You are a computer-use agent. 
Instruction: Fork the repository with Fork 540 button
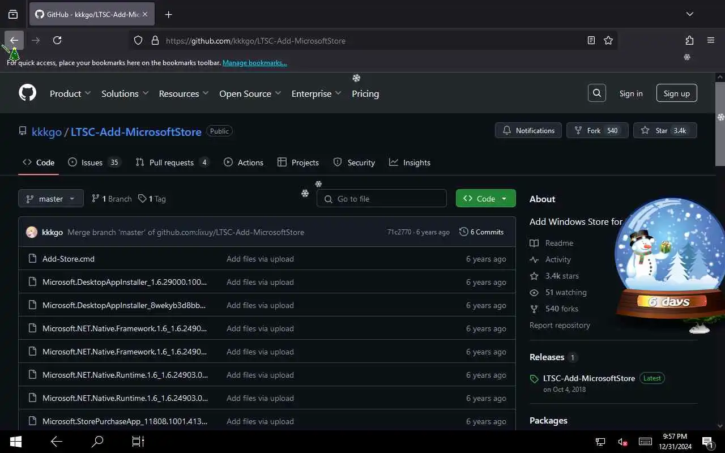click(x=597, y=130)
